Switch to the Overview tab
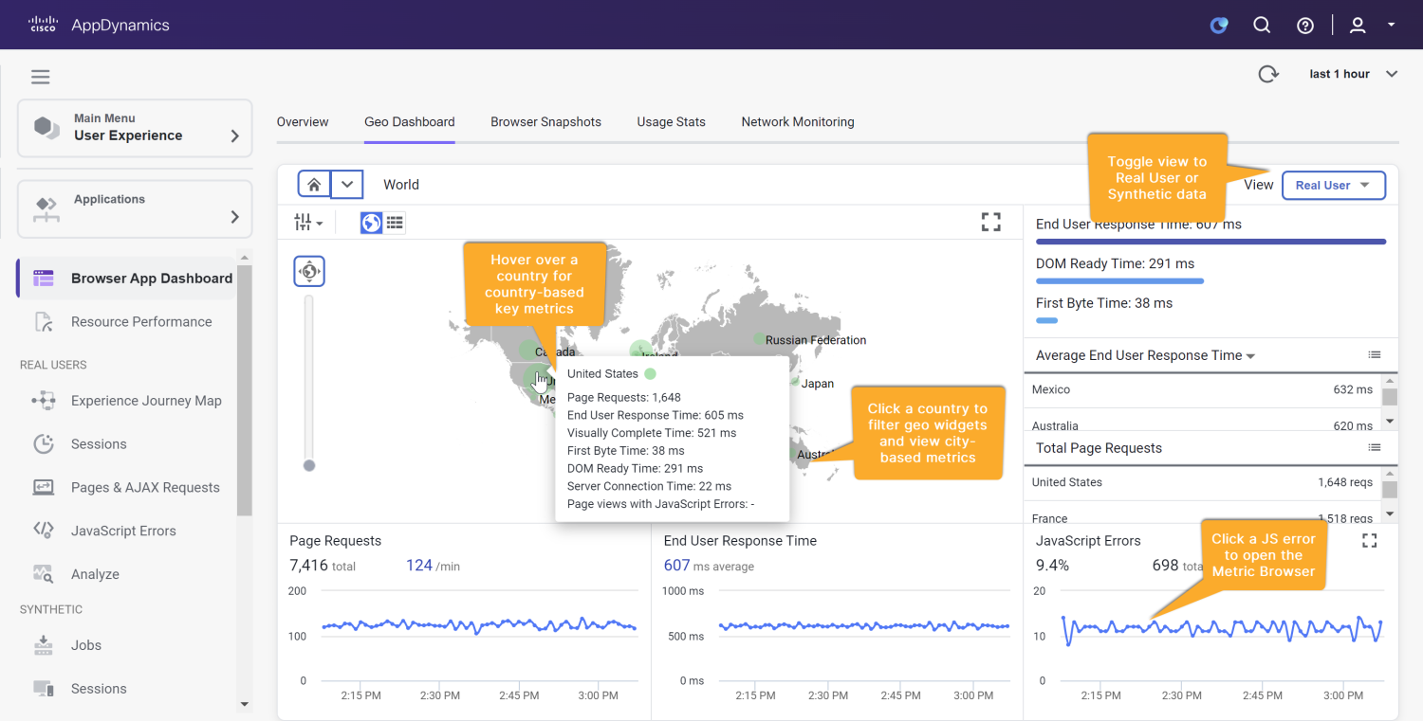Screen dimensions: 1423x721 303,122
